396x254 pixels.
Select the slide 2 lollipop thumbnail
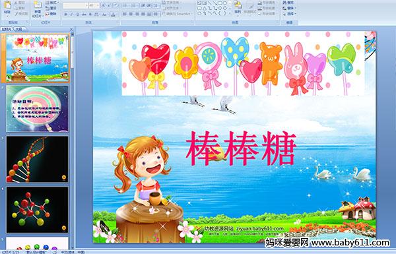[37, 109]
